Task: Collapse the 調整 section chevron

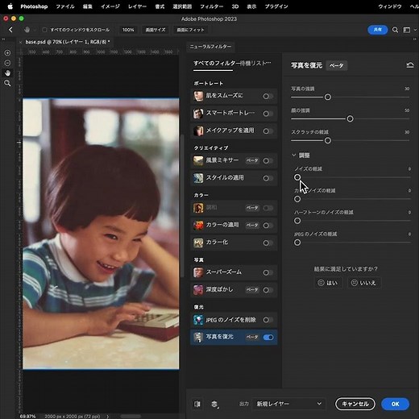Action: coord(294,155)
